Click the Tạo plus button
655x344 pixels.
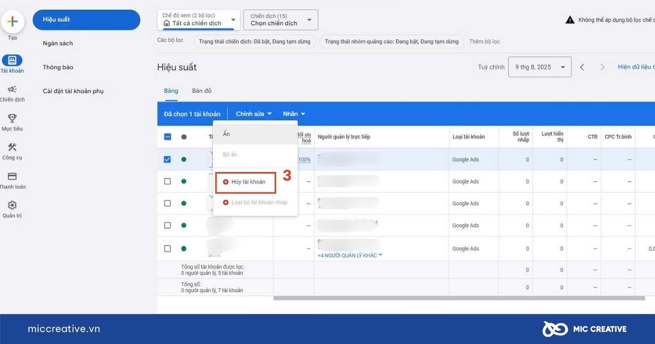pyautogui.click(x=13, y=22)
